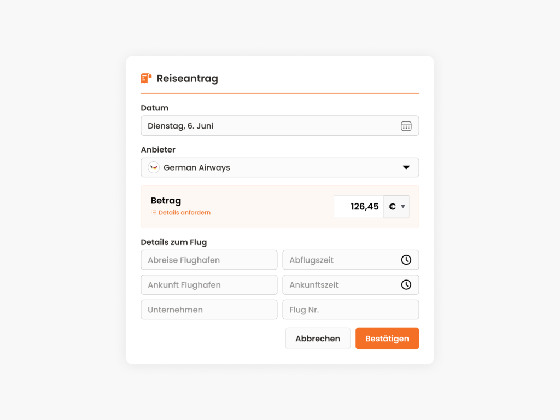Expand the Anbieter dropdown arrow
The height and width of the screenshot is (420, 560).
tap(406, 167)
